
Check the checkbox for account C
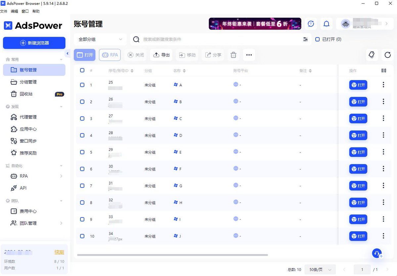click(82, 118)
